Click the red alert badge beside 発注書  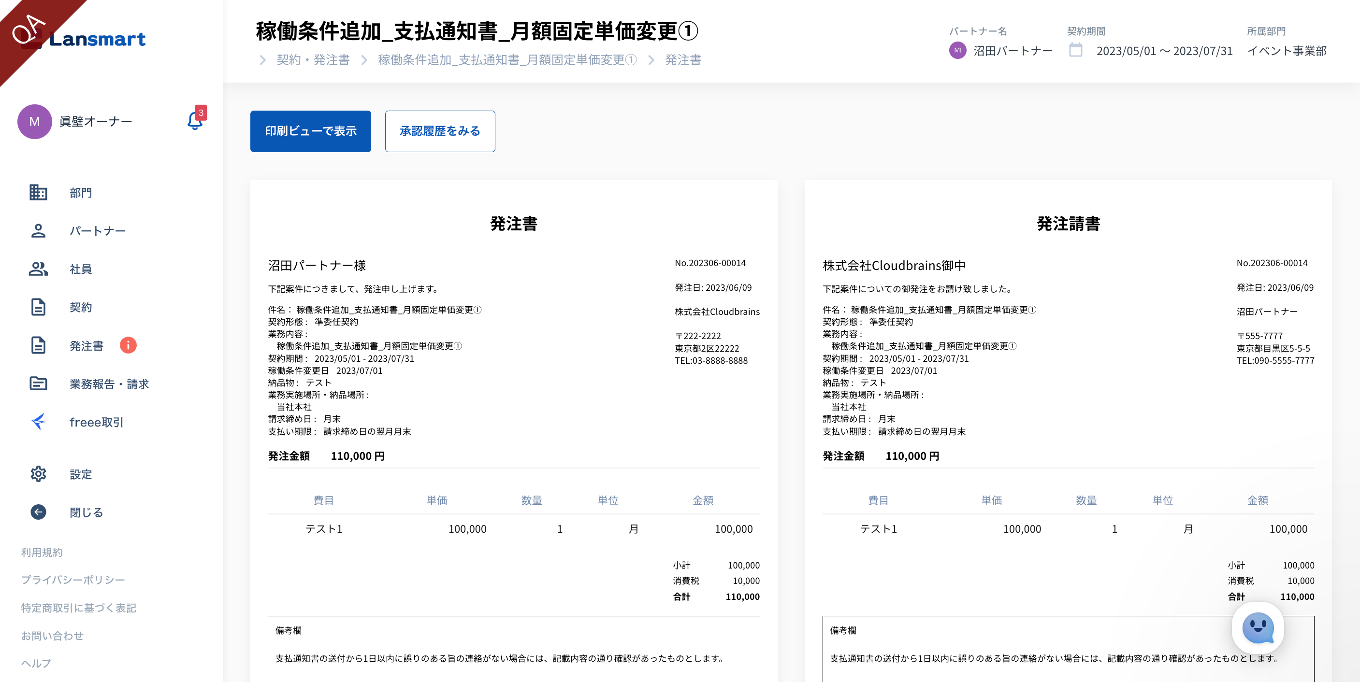128,345
